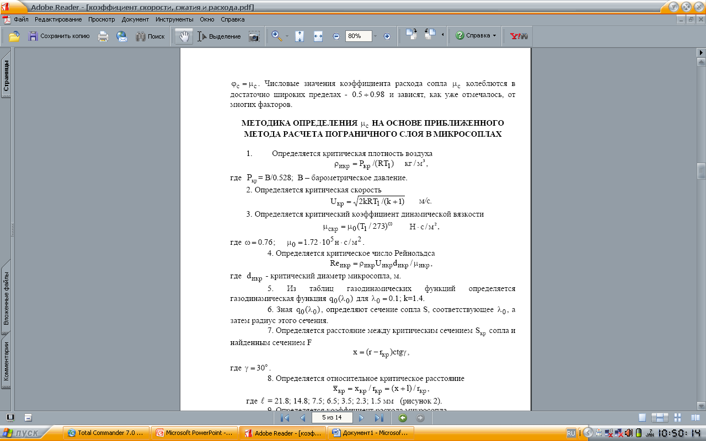Click the page number field 5 из 14
Screen dimensions: 706x441
click(332, 418)
